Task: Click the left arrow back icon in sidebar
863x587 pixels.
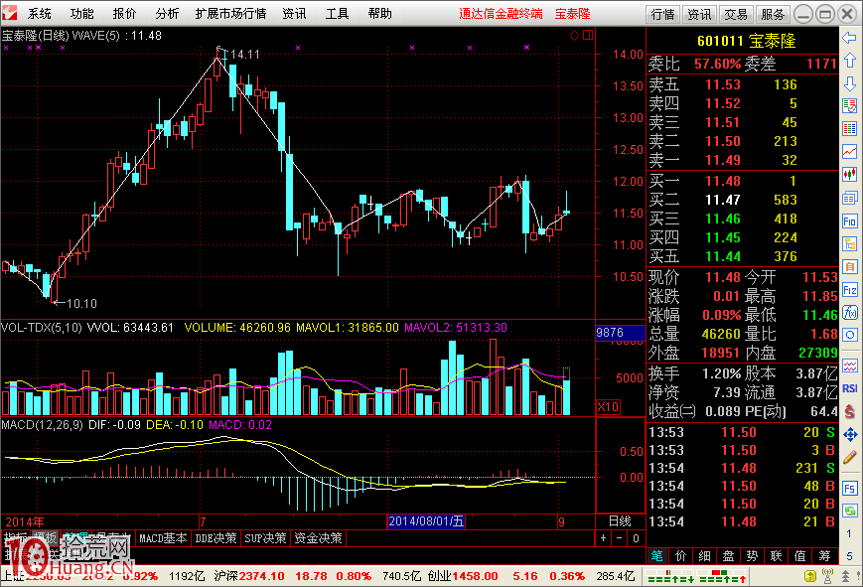Action: pyautogui.click(x=850, y=38)
